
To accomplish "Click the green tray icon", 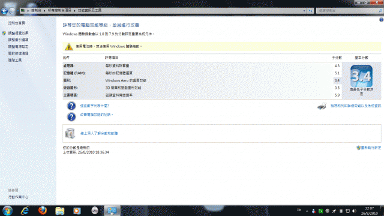I will pyautogui.click(x=320, y=211).
